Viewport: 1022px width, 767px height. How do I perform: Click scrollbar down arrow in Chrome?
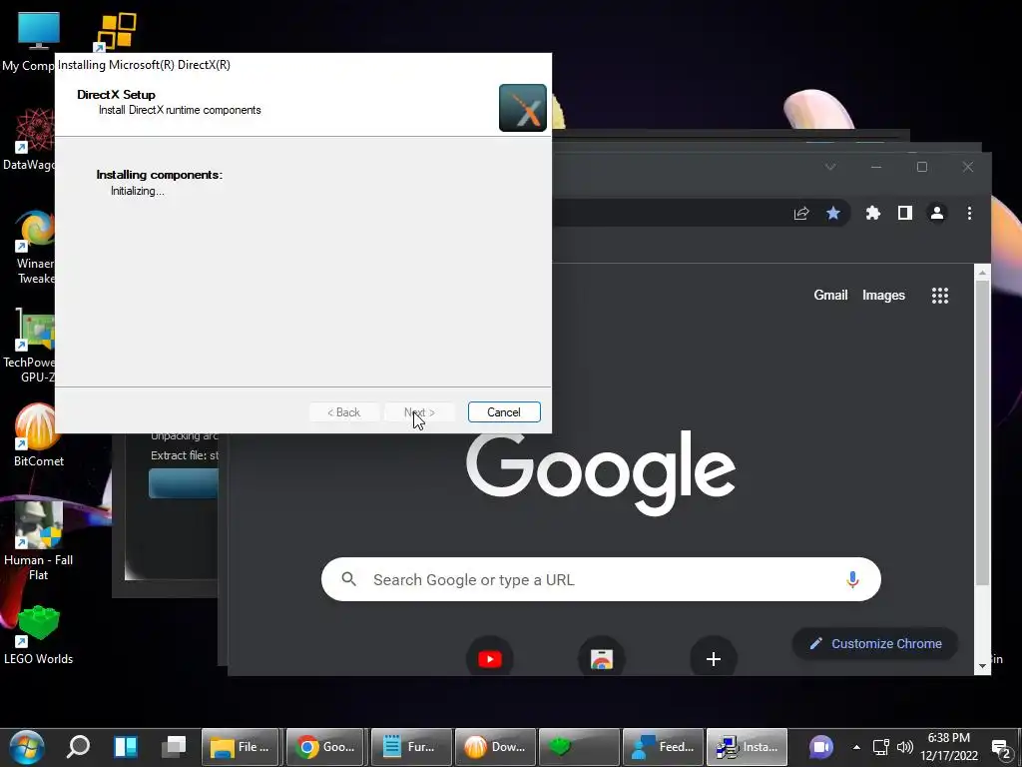tap(982, 666)
